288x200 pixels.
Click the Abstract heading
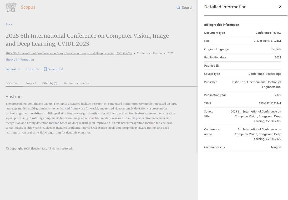coord(14,97)
